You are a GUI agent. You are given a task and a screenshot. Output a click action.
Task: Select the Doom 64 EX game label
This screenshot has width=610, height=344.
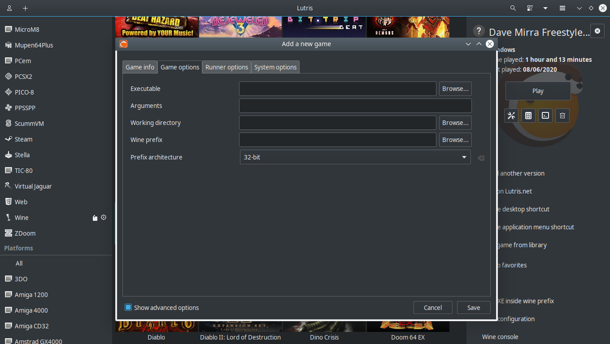[408, 337]
